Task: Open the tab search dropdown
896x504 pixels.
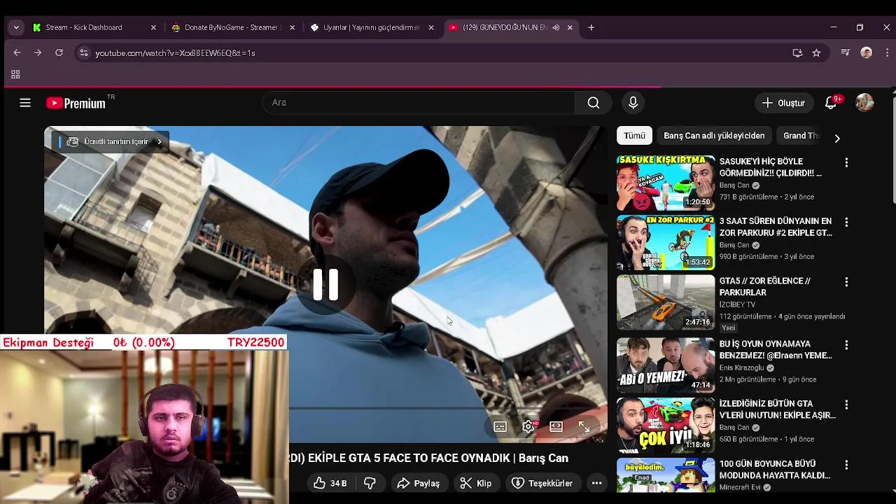Action: [15, 27]
